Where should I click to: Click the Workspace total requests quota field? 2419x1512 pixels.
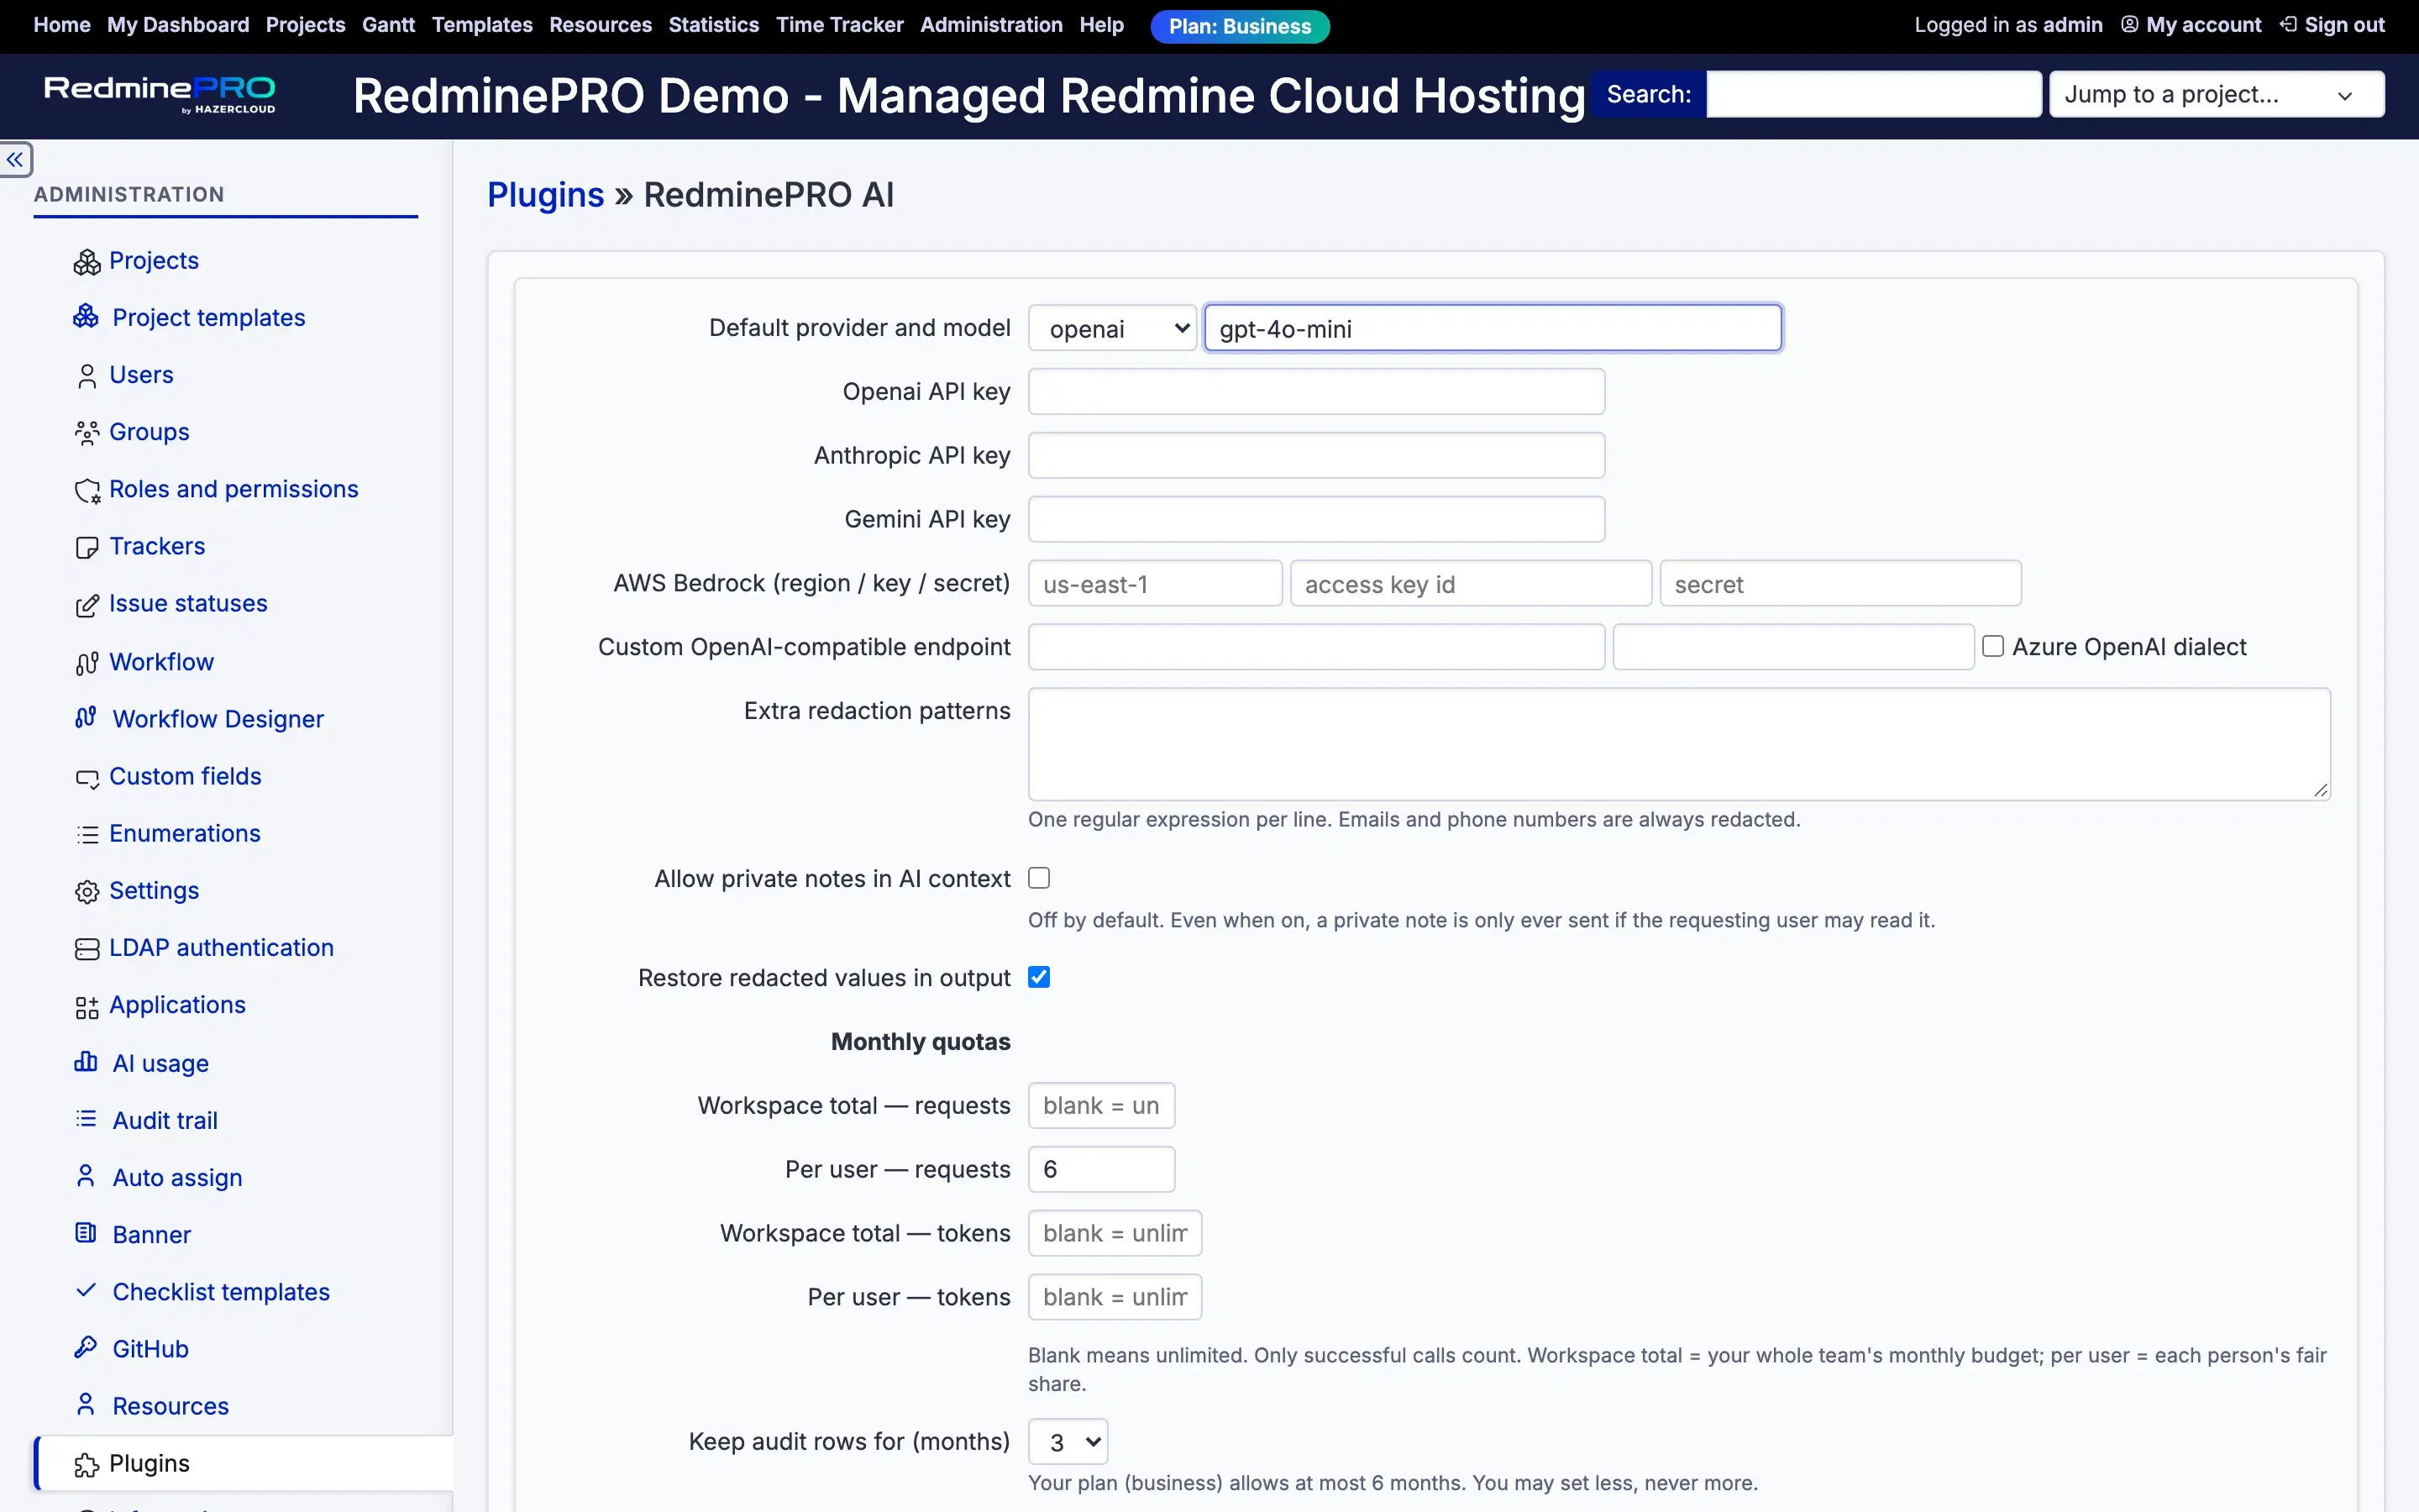coord(1101,1105)
